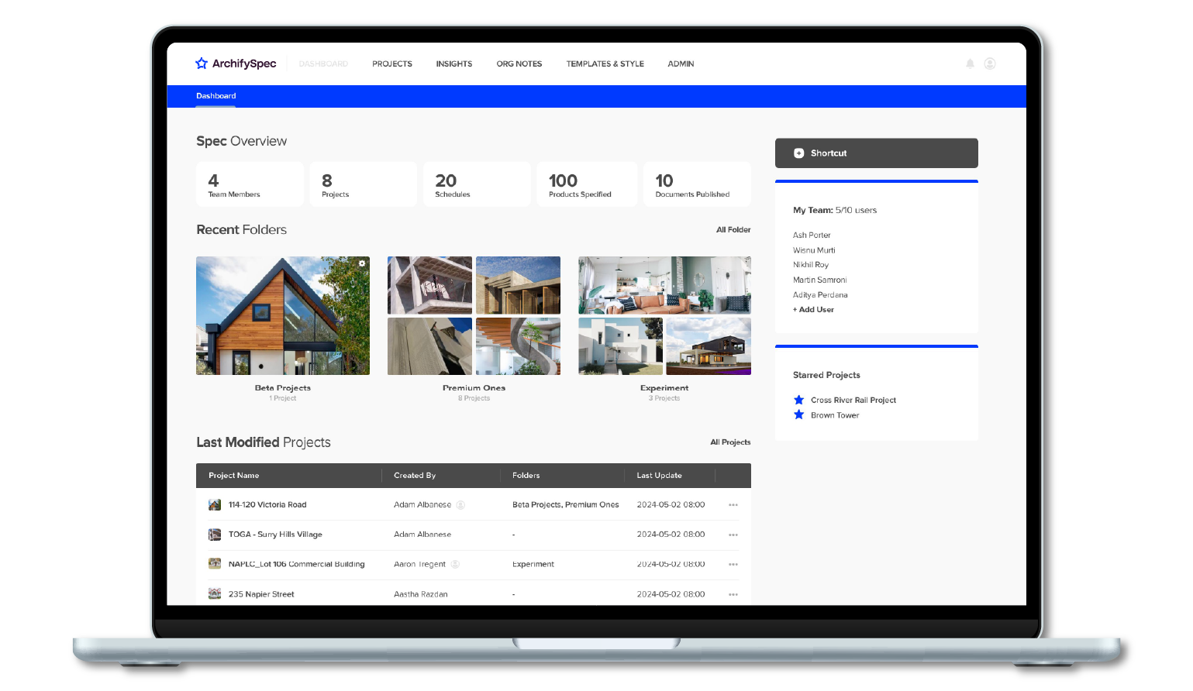Click user icon beside Aaron Tregent
Viewport: 1193px width, 691px height.
pos(456,565)
